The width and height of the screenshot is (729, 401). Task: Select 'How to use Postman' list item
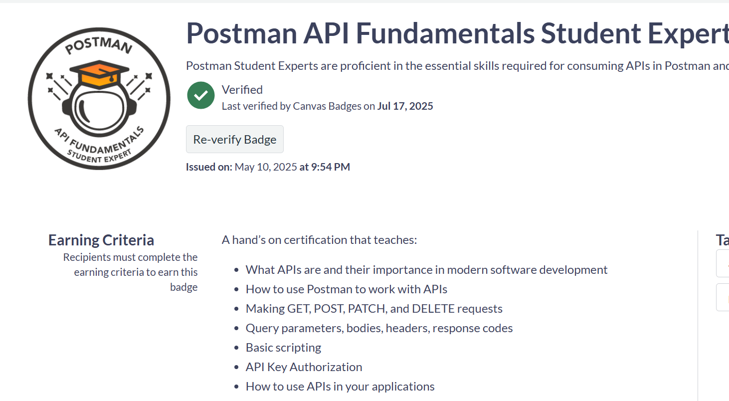coord(346,289)
